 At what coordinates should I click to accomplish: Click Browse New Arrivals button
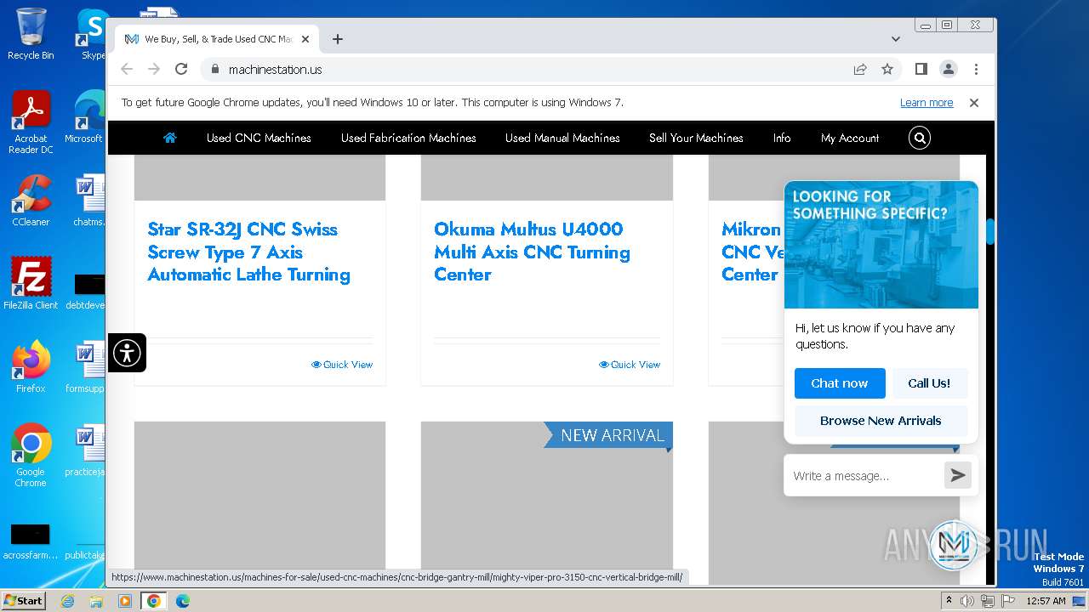pos(881,421)
